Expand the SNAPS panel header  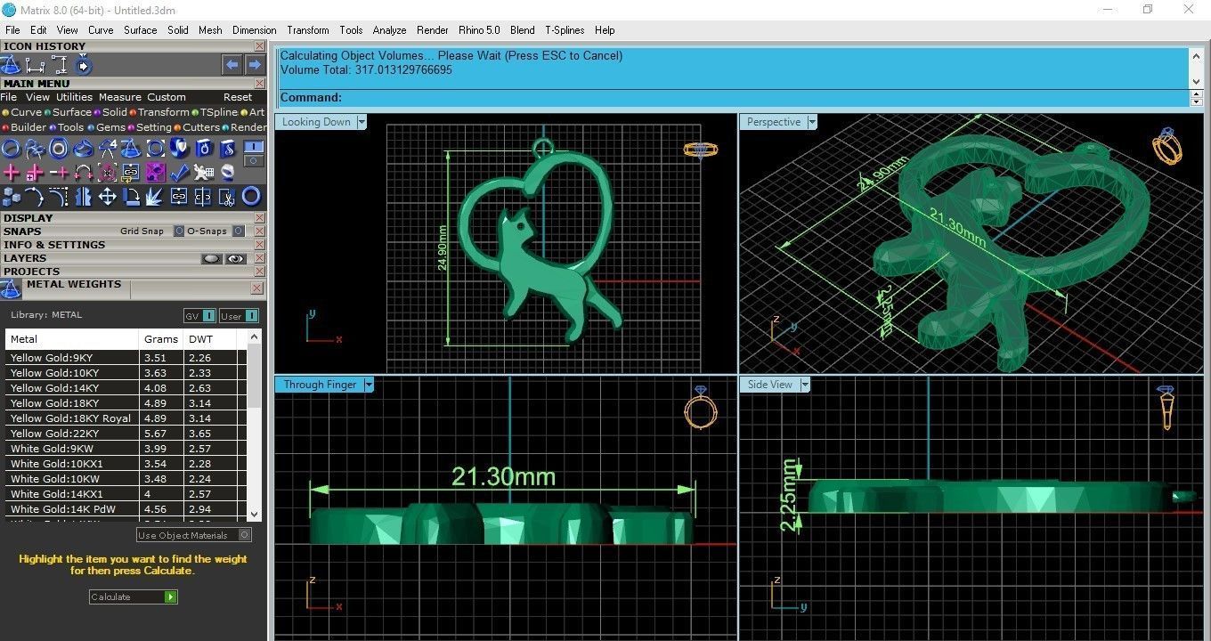click(133, 231)
